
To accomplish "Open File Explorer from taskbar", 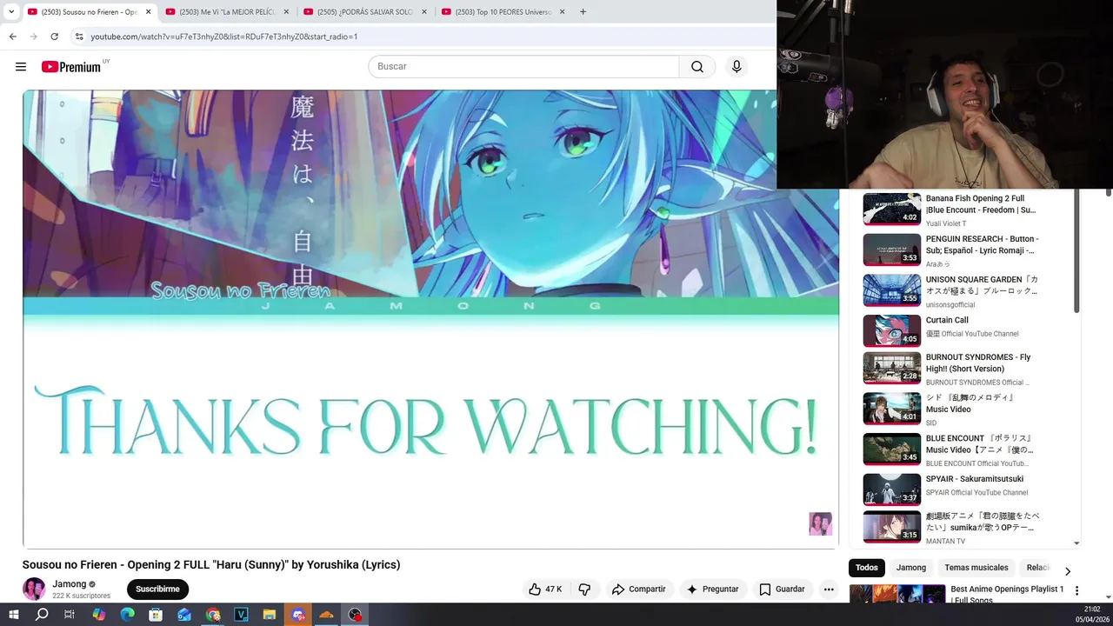I will (x=270, y=615).
